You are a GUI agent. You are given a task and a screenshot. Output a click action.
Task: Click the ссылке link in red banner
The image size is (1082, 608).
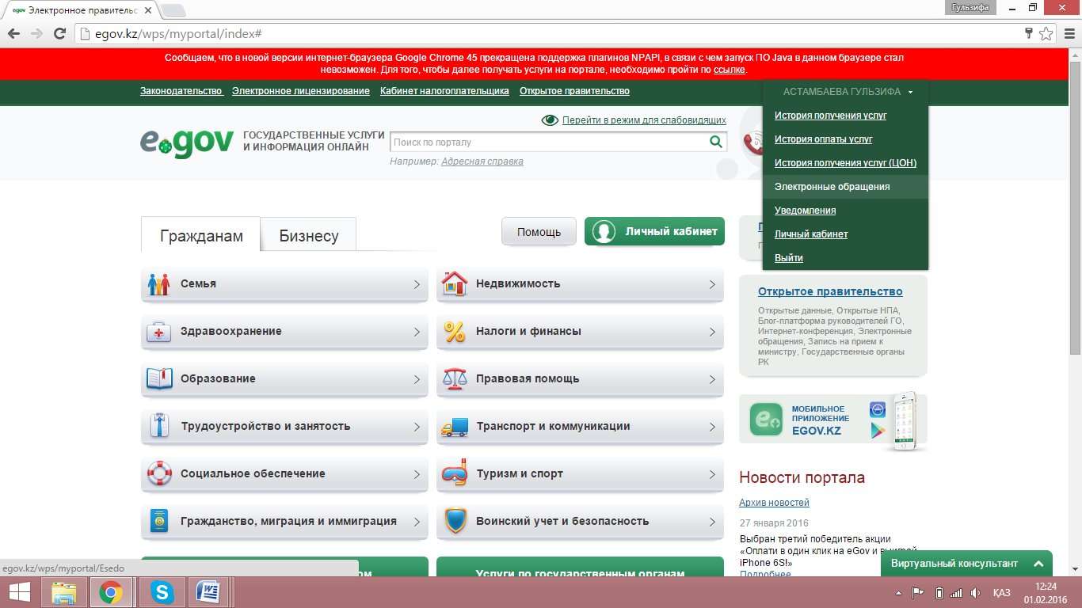tap(729, 70)
